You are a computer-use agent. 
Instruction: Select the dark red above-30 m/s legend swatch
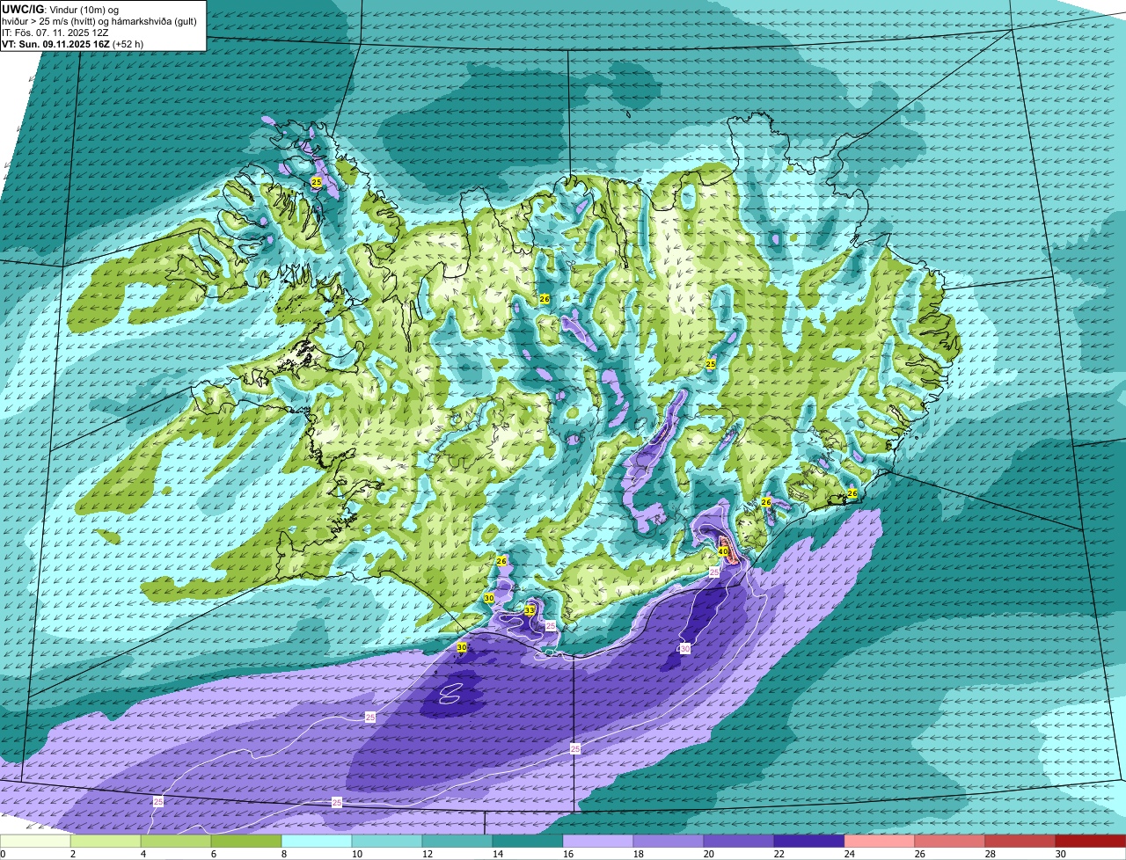[x=1091, y=841]
